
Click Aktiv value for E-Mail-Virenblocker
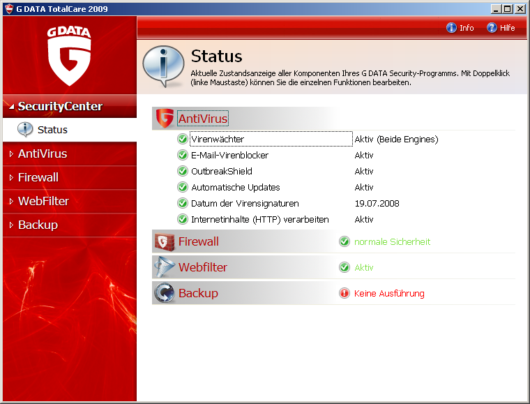pos(364,155)
